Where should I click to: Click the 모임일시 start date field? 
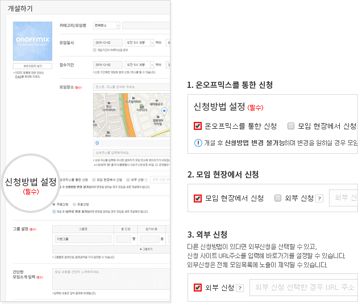coord(108,43)
